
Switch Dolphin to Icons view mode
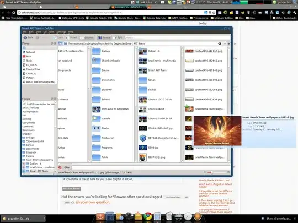pos(58,37)
